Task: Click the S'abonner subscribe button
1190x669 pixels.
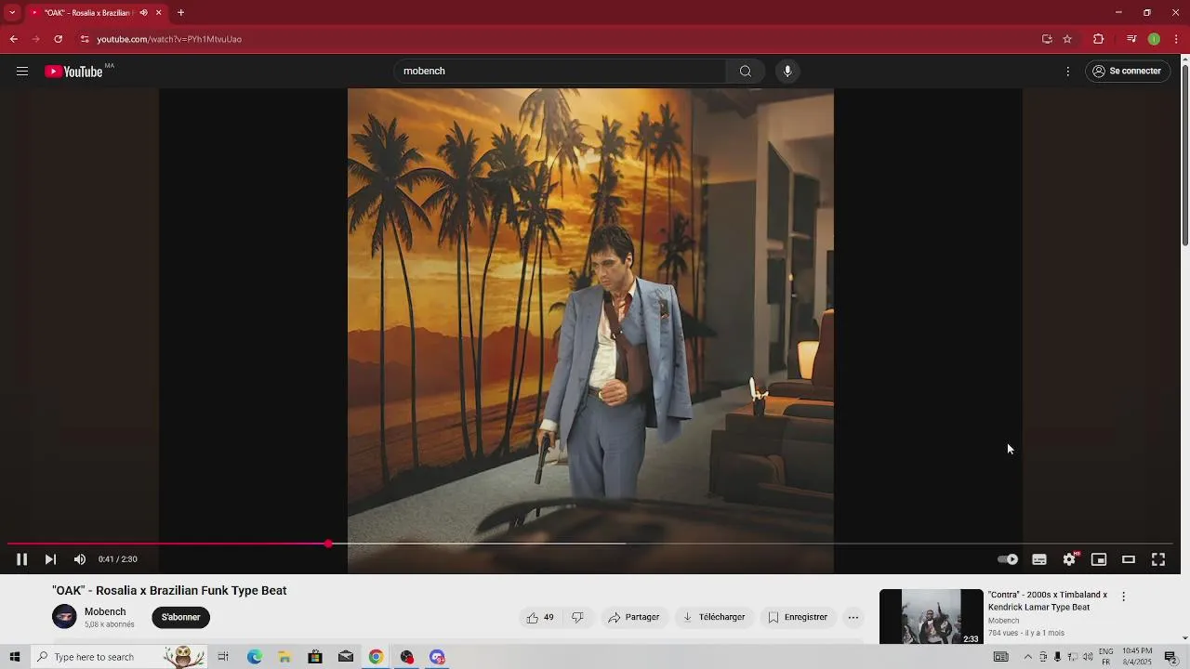Action: [x=180, y=617]
